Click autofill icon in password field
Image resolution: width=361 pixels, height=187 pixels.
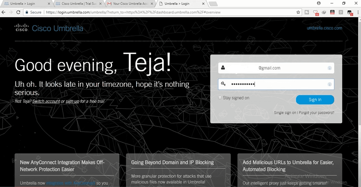coord(330,84)
